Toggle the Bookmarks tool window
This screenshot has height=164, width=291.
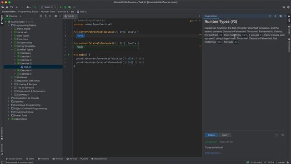coord(2,133)
